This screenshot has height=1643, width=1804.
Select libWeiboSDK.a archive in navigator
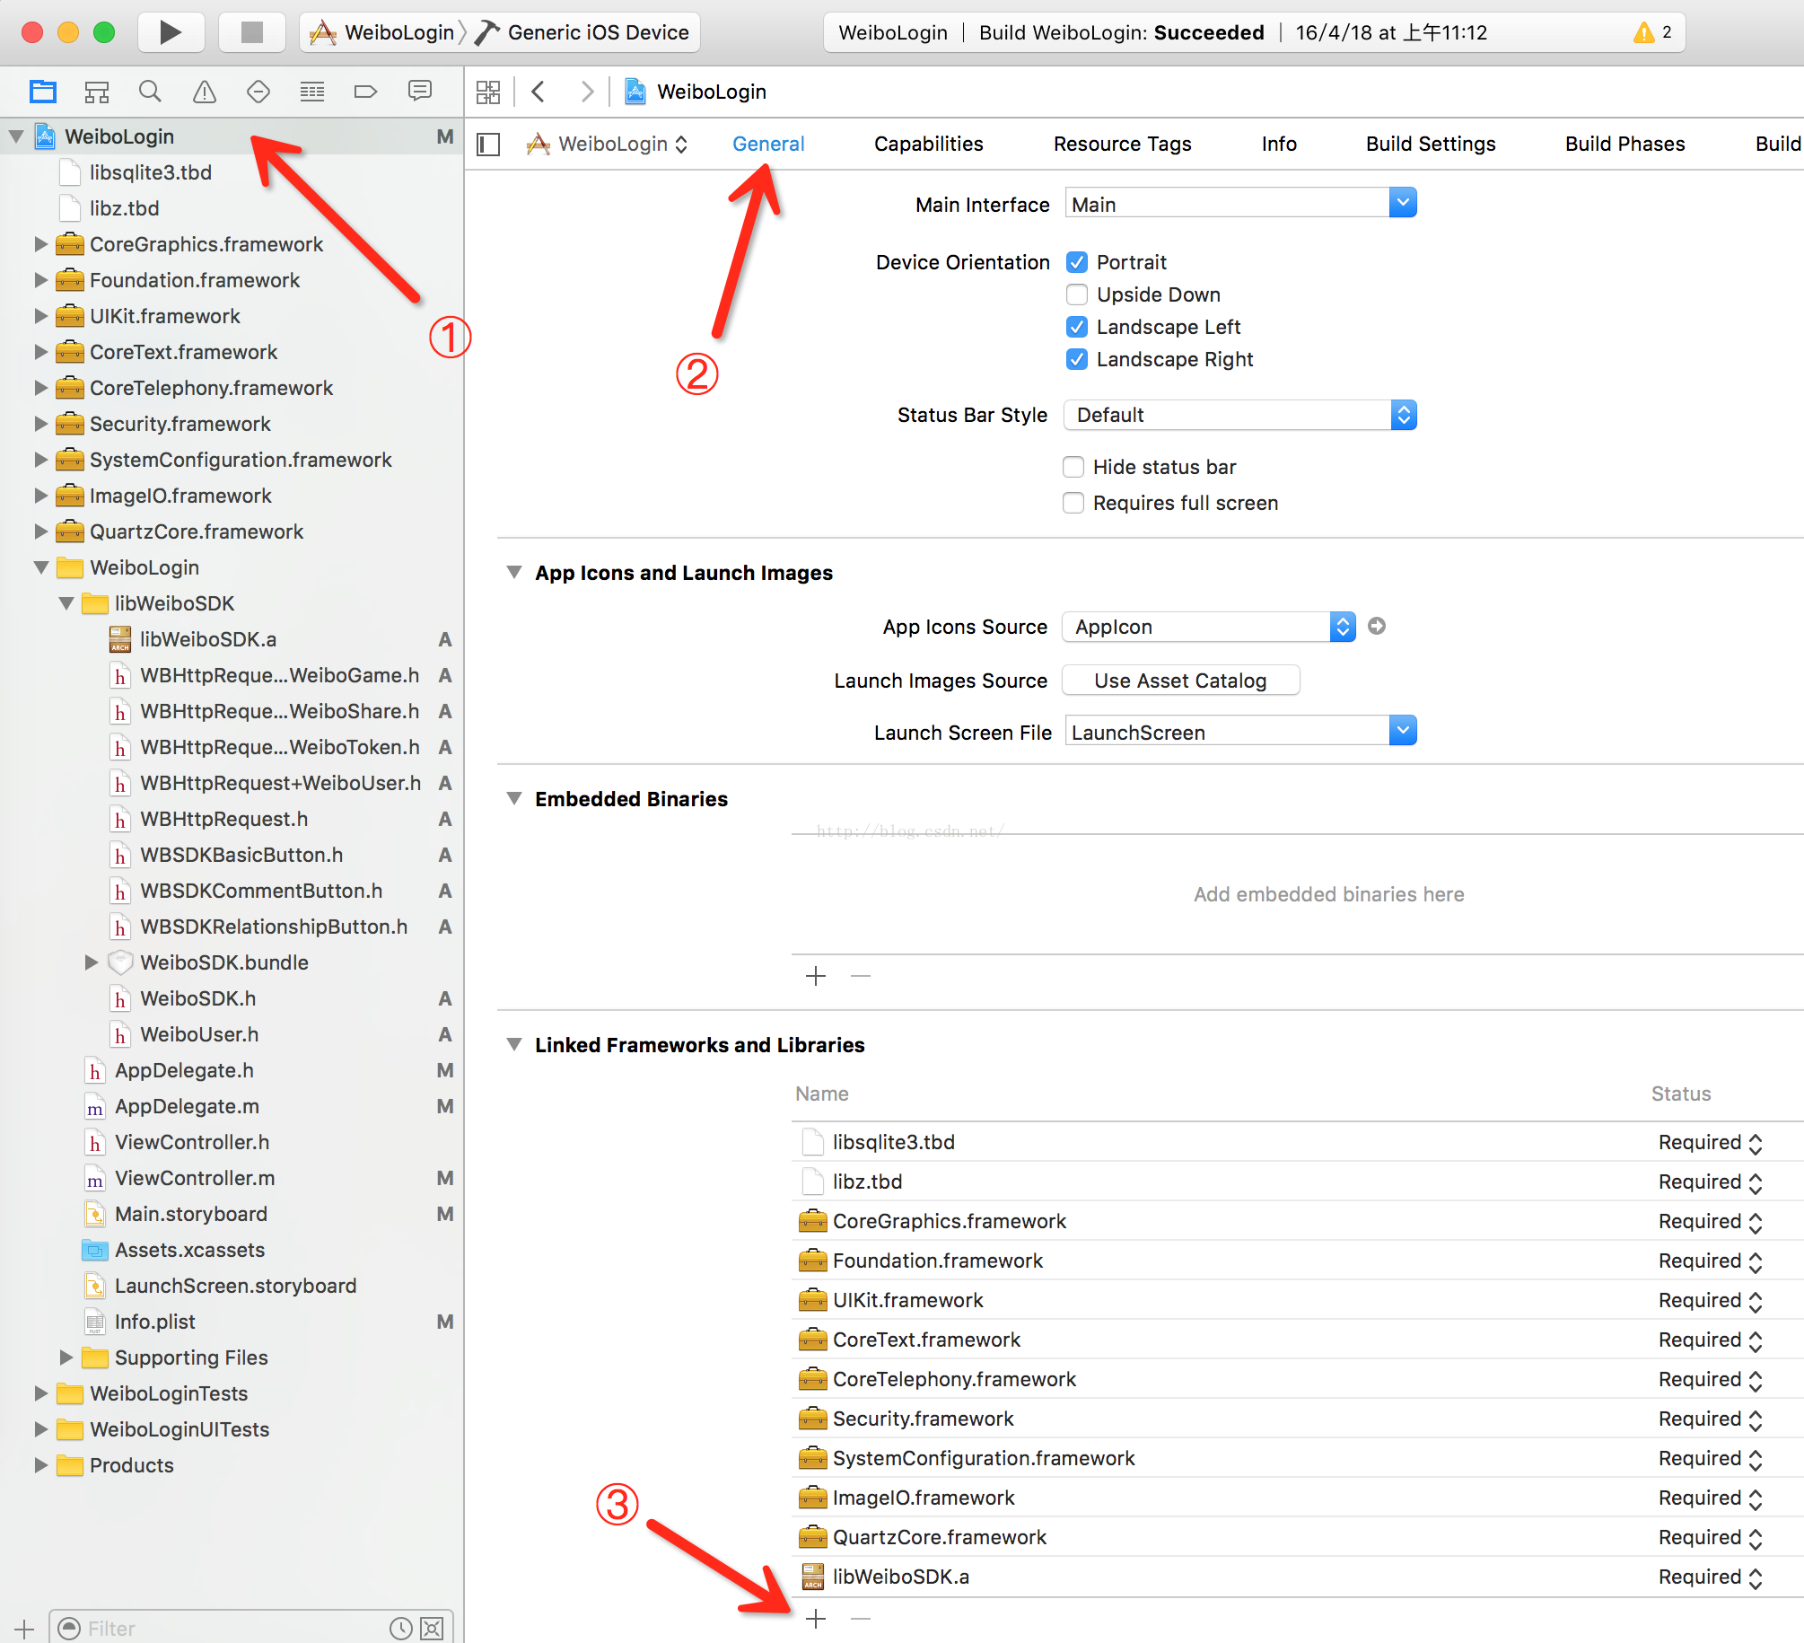point(208,639)
